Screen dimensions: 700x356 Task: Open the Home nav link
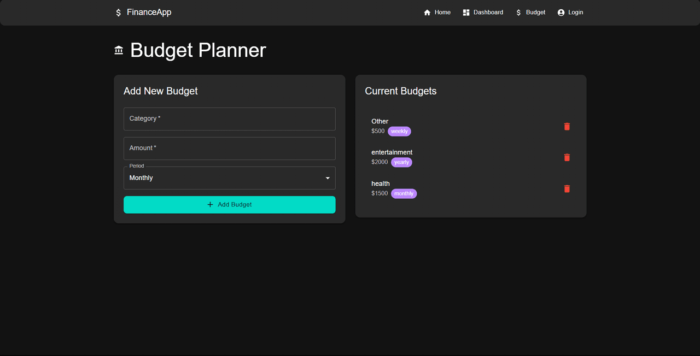442,13
